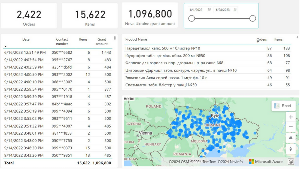The height and width of the screenshot is (169, 300).
Task: Select contact 050***7755
Action: 62,141
